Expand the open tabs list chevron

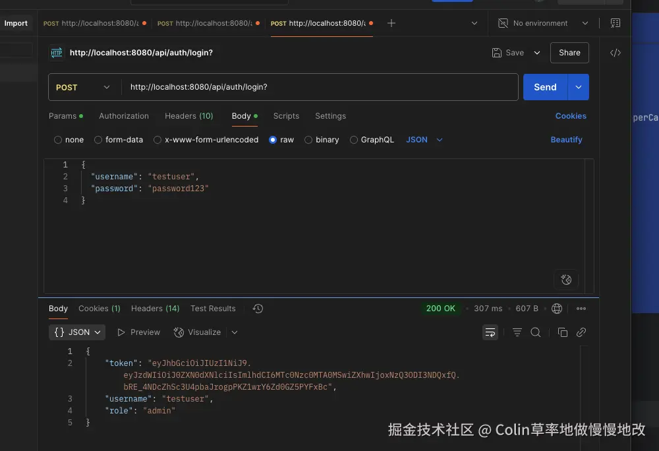pos(474,23)
